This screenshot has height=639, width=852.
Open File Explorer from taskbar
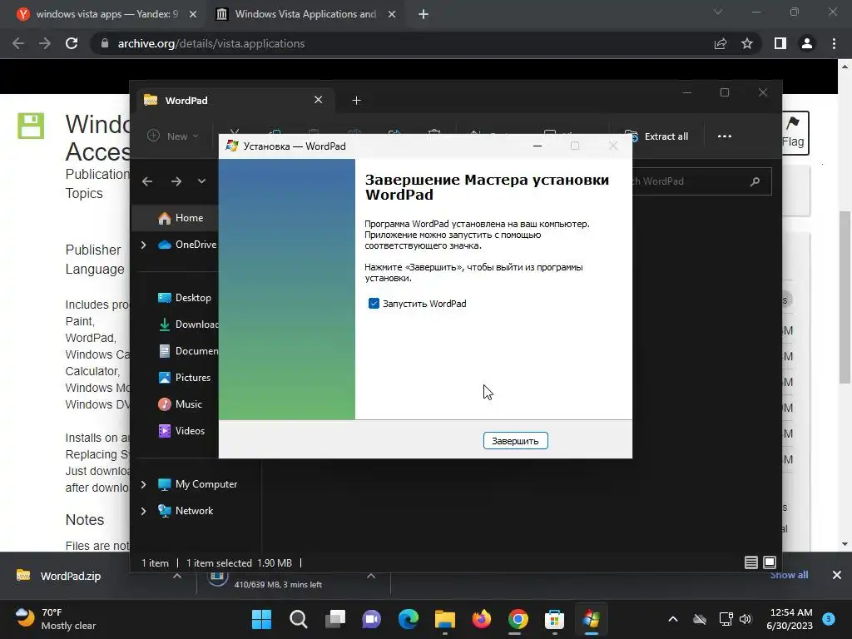(445, 619)
